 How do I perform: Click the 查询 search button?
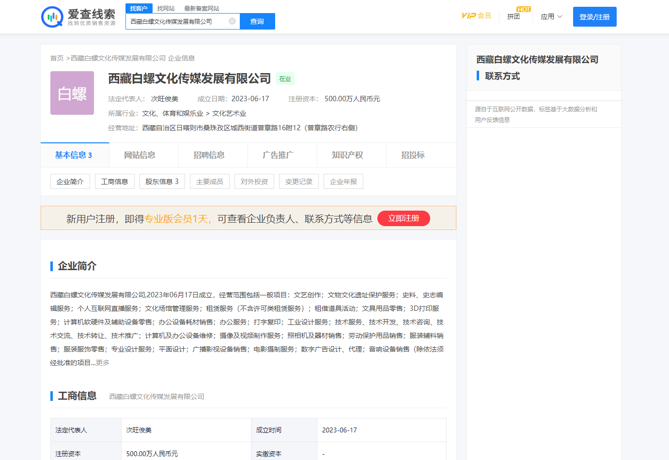257,21
